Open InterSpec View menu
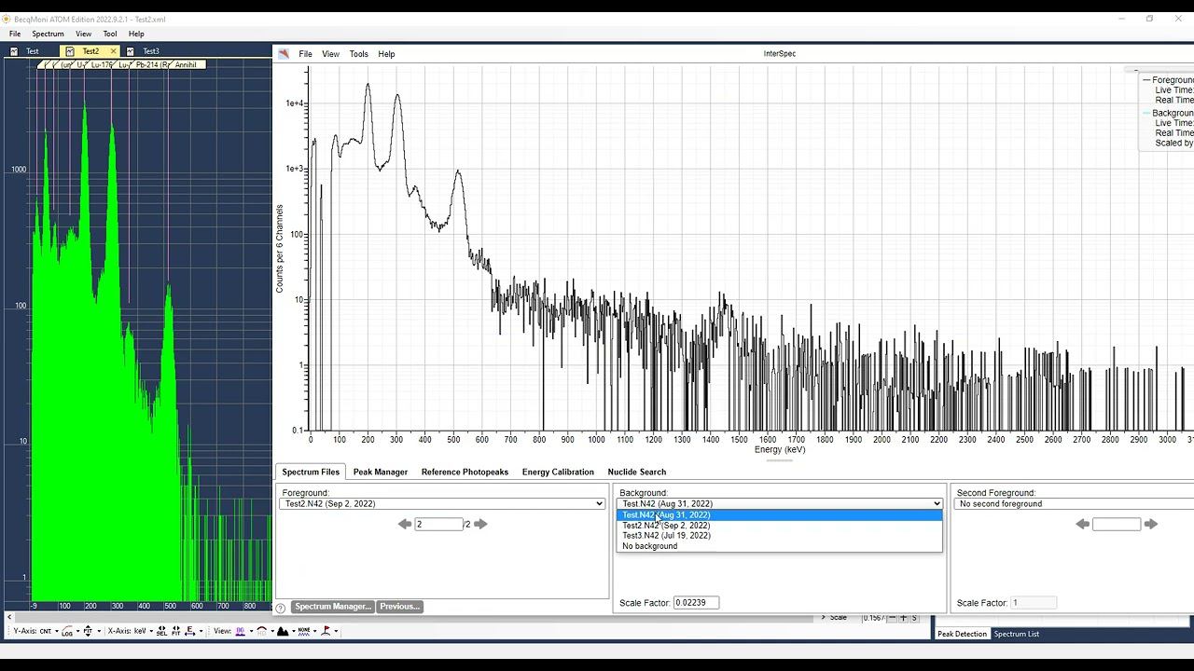The width and height of the screenshot is (1194, 671). click(330, 54)
